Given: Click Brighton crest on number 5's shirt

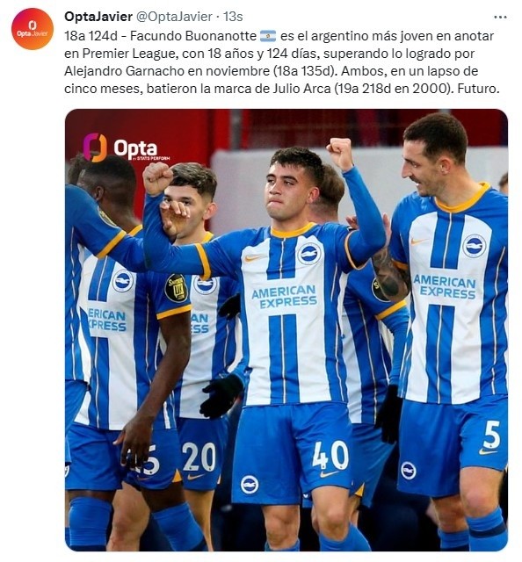Looking at the screenshot, I should click(x=474, y=246).
